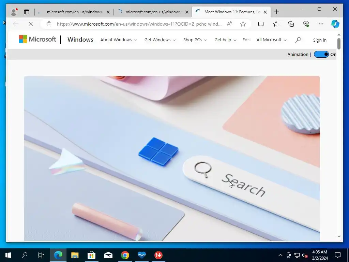Open taskbar search
The height and width of the screenshot is (262, 349).
click(x=25, y=255)
